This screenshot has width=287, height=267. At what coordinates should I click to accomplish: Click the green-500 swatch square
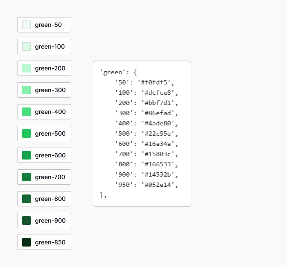[x=26, y=133]
